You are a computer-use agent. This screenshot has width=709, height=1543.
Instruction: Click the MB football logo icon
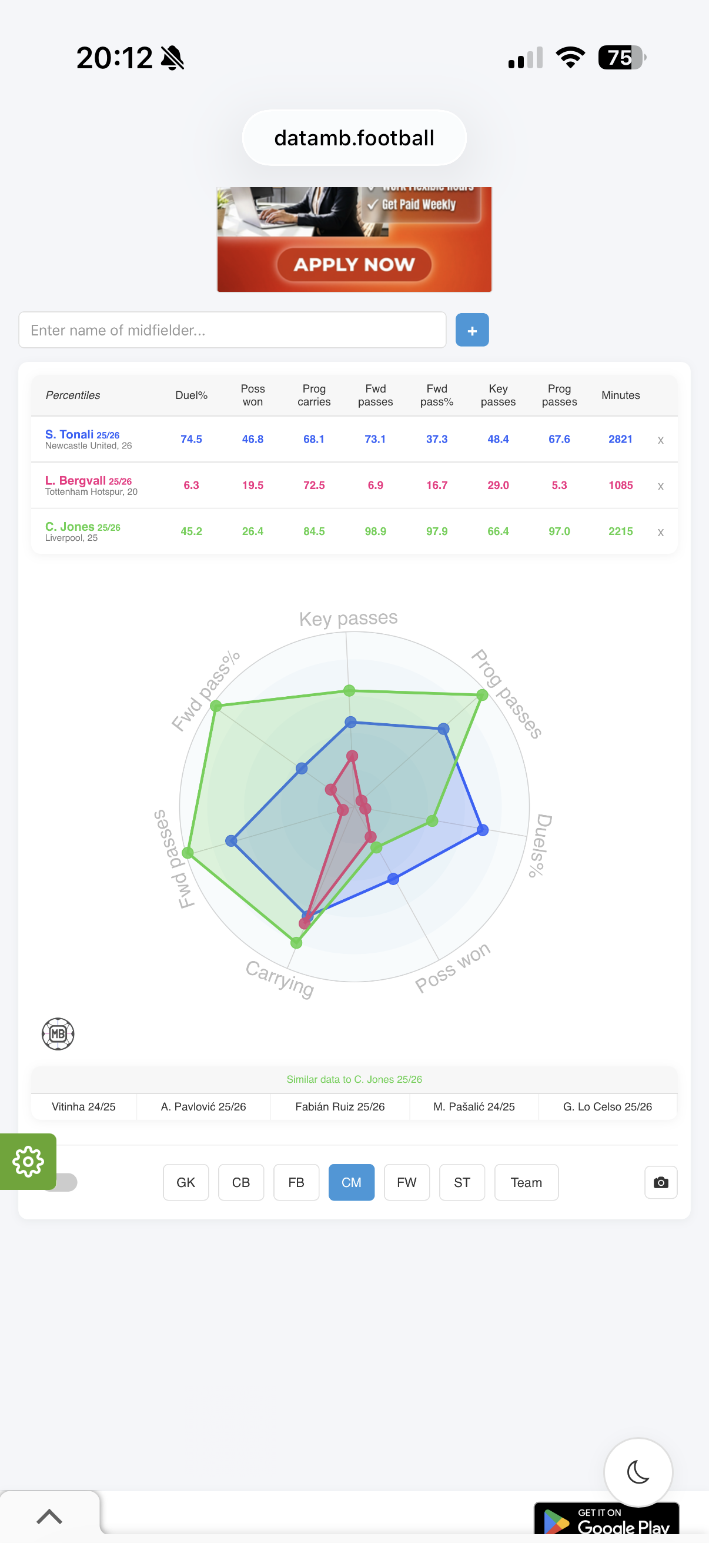(x=58, y=1033)
